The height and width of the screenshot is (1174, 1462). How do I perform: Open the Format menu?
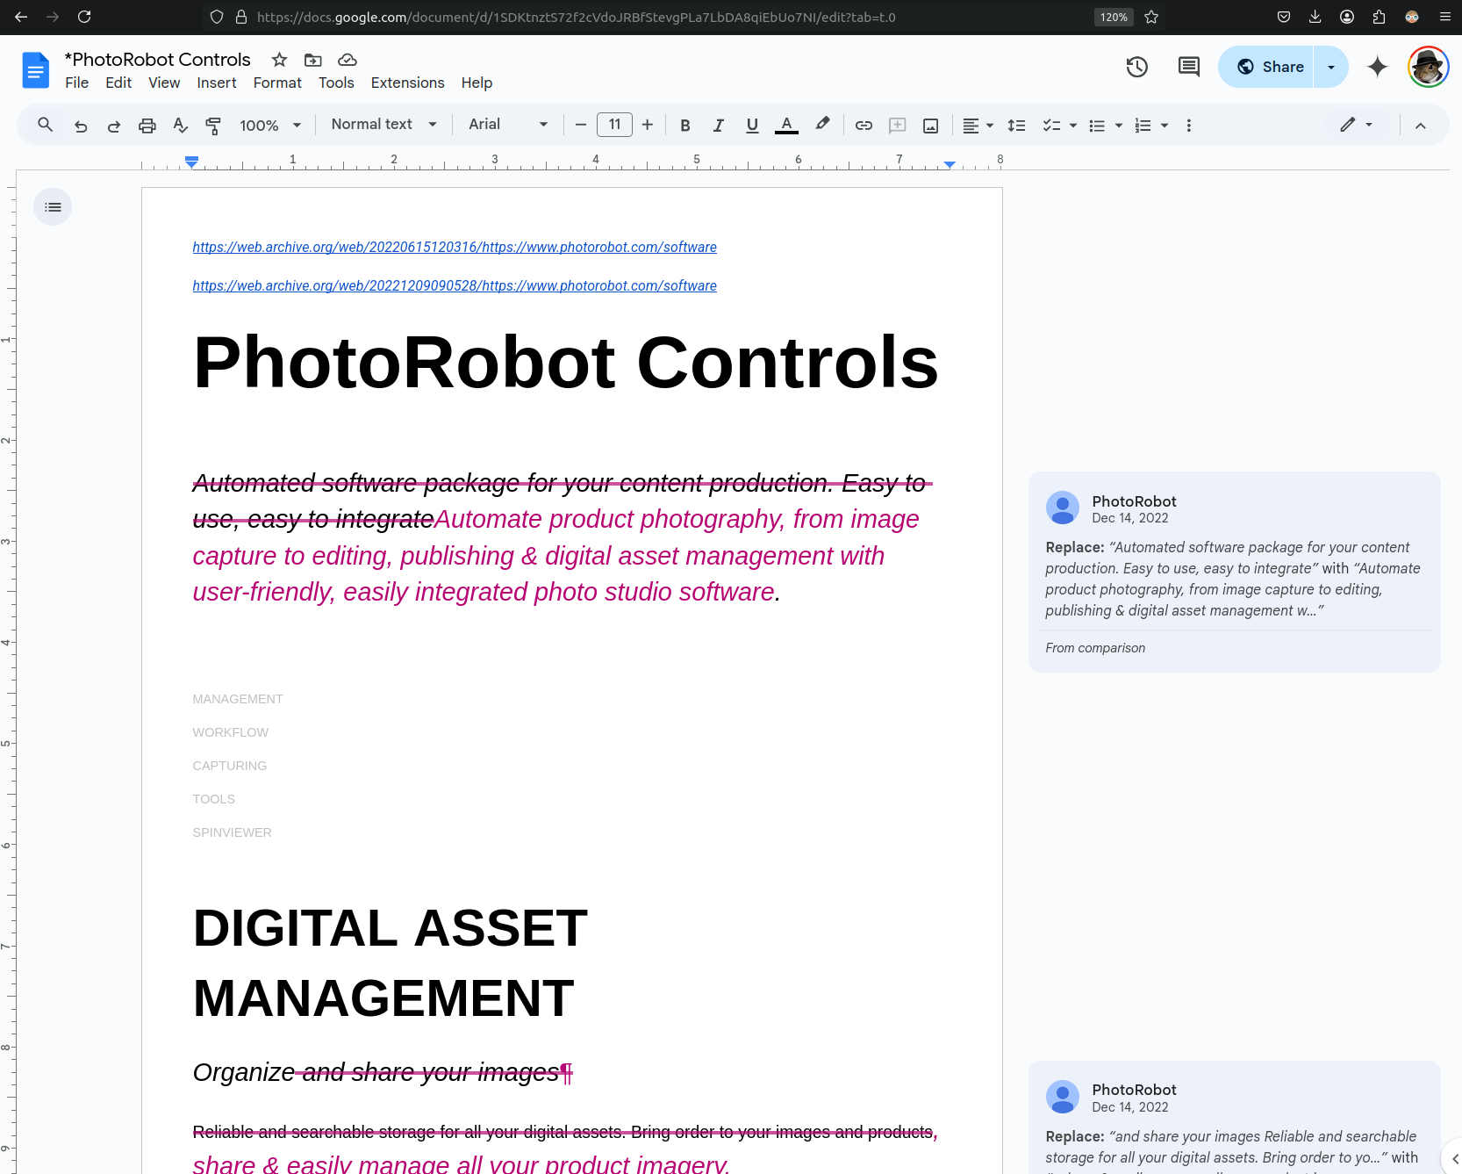pos(277,83)
